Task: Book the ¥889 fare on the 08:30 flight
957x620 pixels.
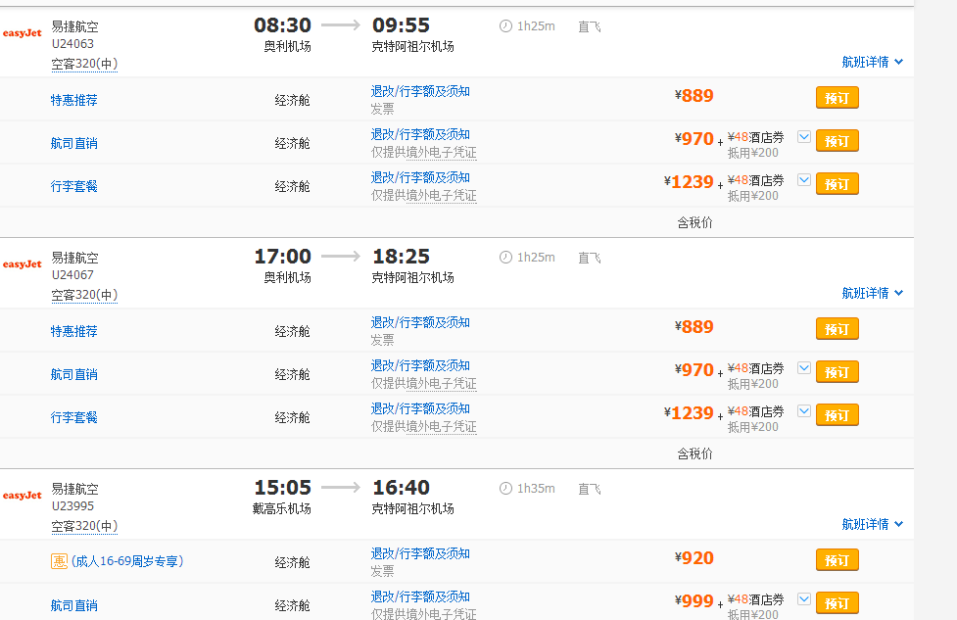Action: [x=837, y=97]
